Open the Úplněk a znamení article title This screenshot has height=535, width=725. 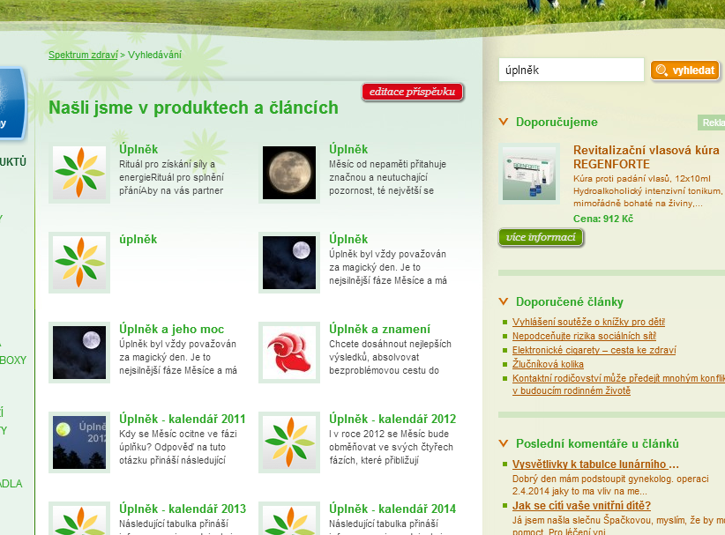click(x=379, y=329)
